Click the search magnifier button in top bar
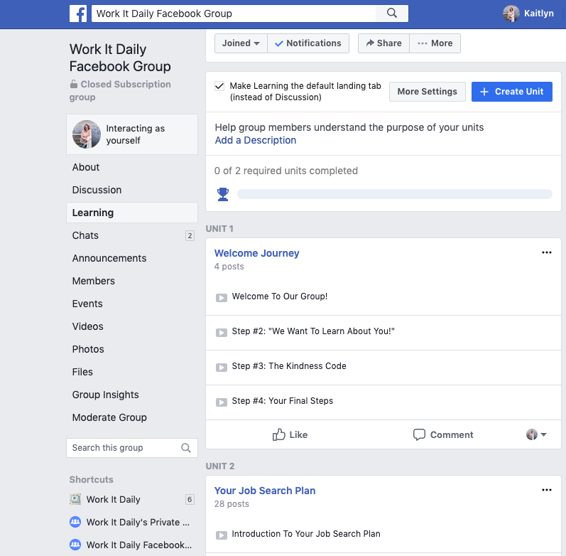 pos(392,14)
